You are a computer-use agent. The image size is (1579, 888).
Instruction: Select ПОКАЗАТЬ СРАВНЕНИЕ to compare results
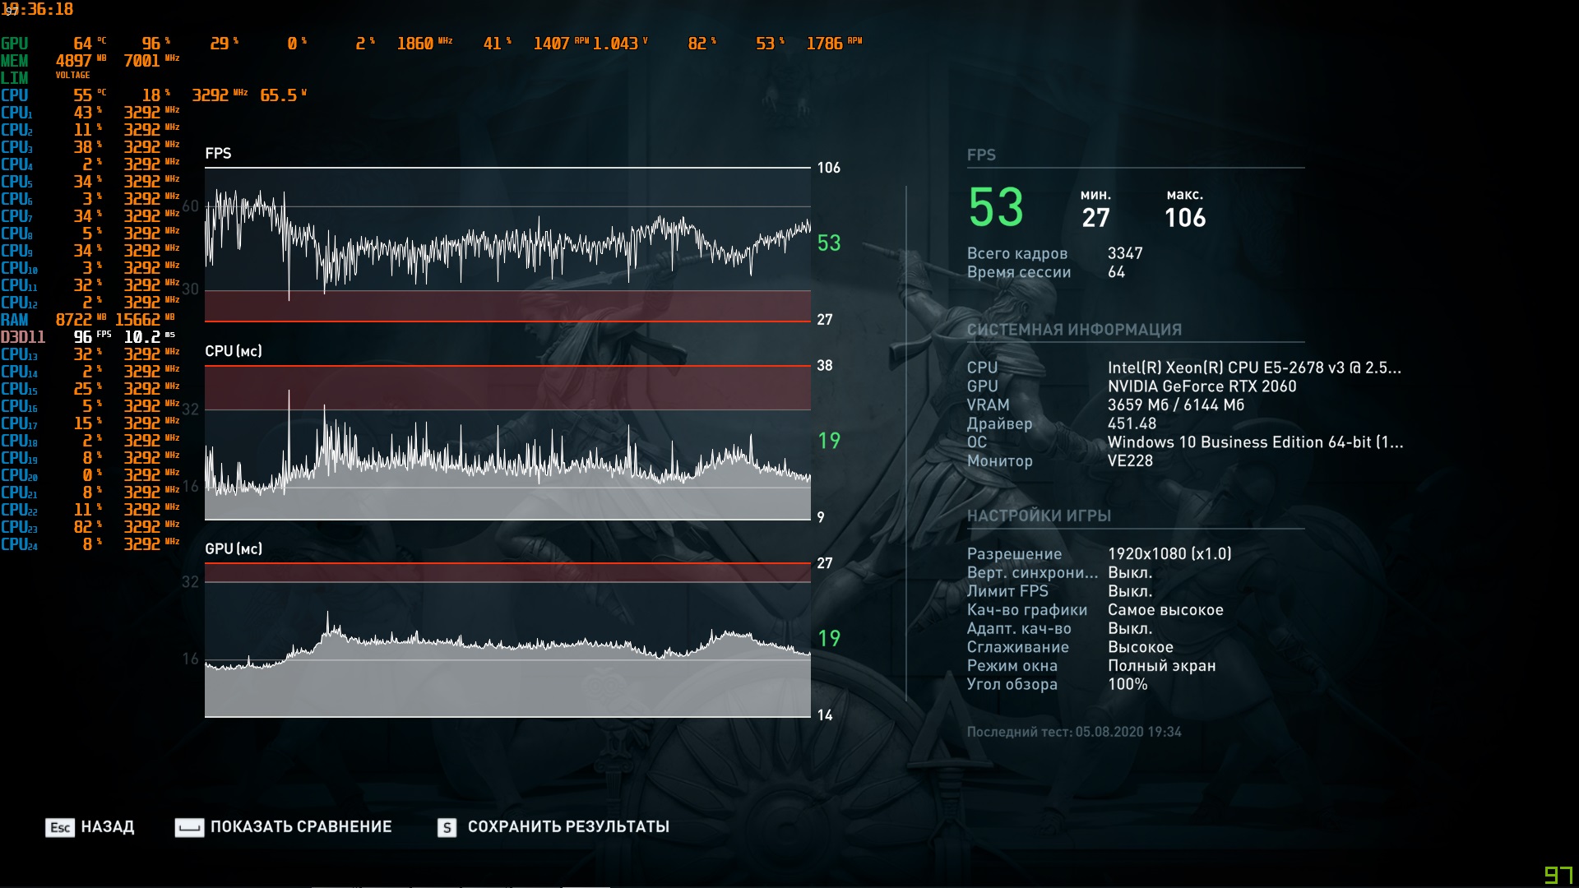pyautogui.click(x=300, y=827)
